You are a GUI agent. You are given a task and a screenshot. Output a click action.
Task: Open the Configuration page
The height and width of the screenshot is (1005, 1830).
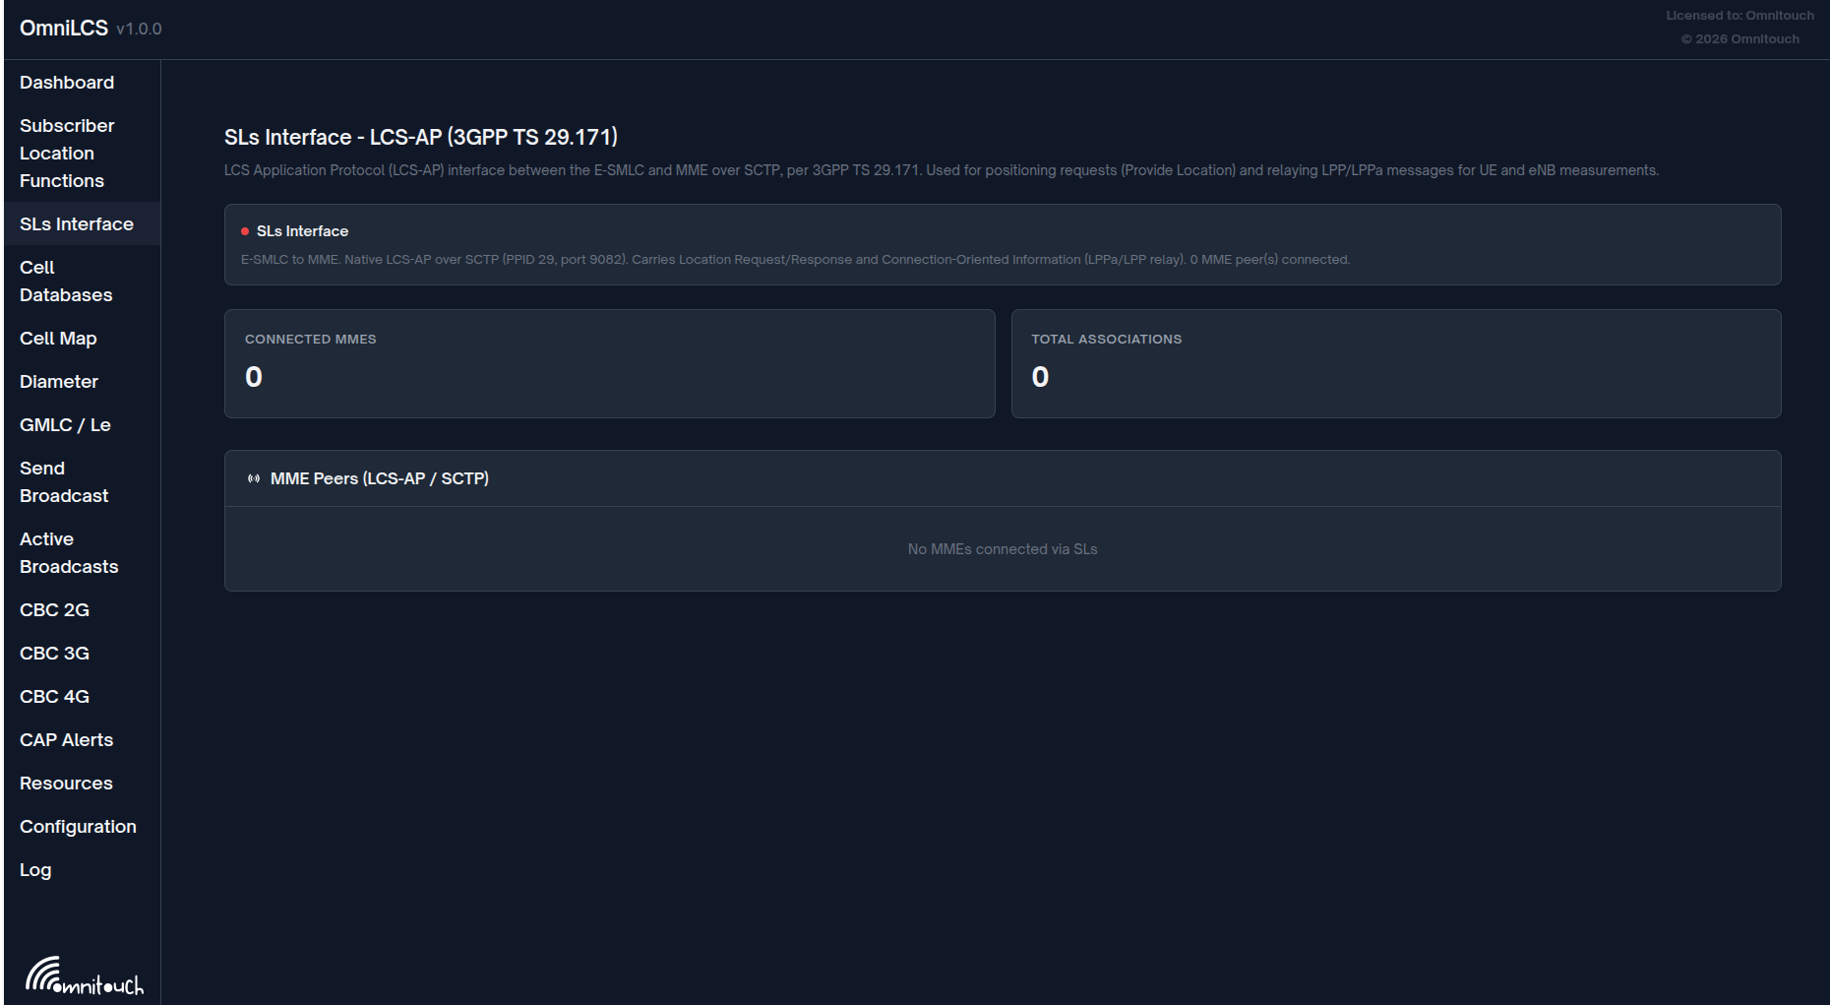click(77, 826)
